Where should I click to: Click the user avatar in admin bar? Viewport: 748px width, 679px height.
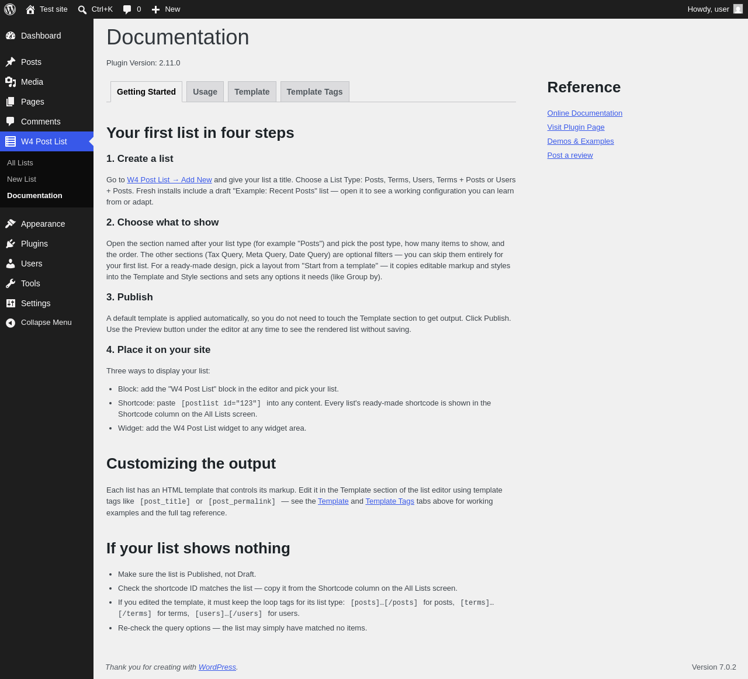click(738, 9)
